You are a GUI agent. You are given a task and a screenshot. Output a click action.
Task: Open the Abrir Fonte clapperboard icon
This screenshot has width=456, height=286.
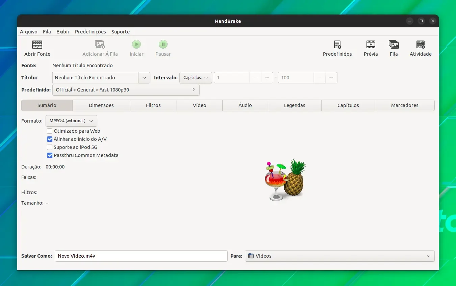click(37, 44)
